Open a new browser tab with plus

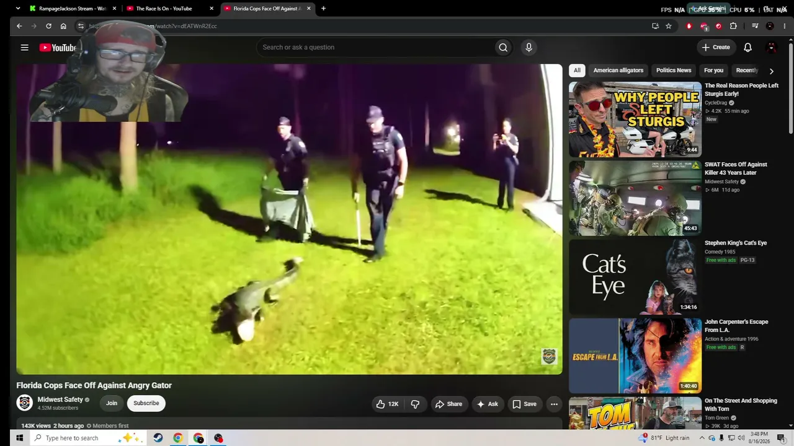pos(323,9)
